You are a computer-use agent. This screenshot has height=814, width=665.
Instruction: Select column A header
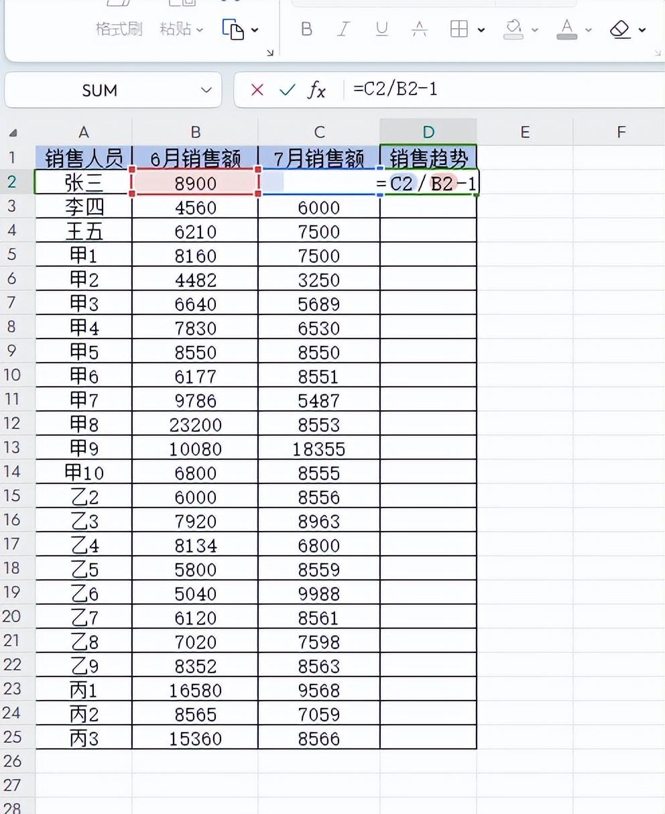(83, 132)
